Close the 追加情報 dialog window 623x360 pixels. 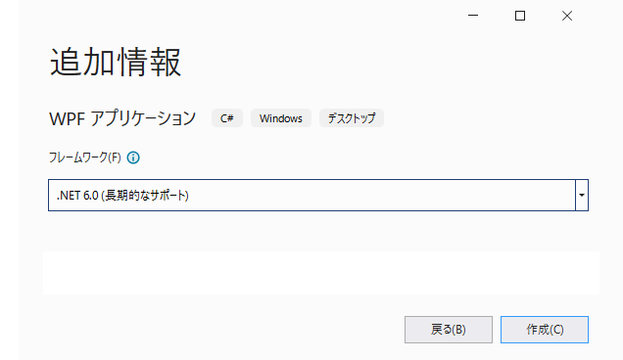567,16
